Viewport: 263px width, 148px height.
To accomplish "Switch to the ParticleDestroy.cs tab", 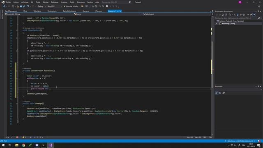I will coord(69,11).
